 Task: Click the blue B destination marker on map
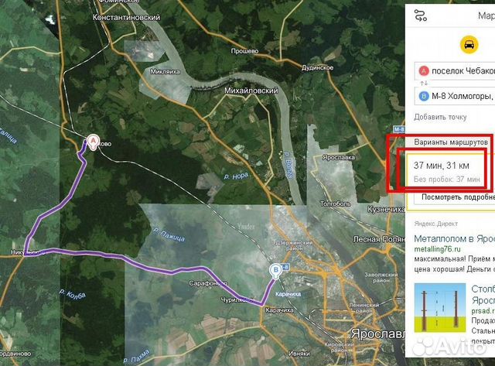[x=274, y=270]
